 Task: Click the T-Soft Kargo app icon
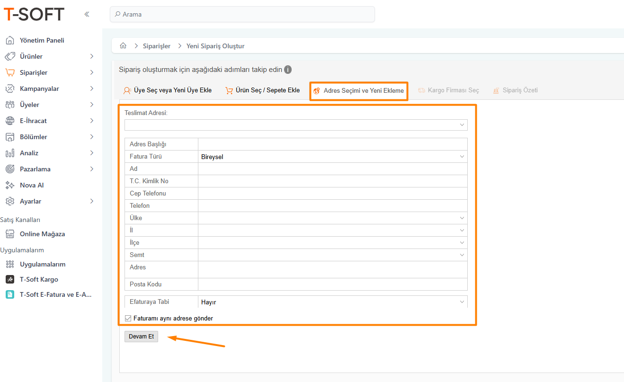click(10, 279)
